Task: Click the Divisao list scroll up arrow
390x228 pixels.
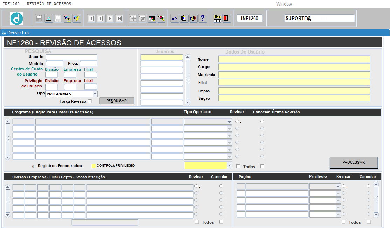Action: click(x=7, y=187)
